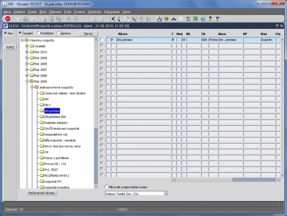The width and height of the screenshot is (287, 216).
Task: Click the round gray disc icon next to Sigma
Action: [181, 19]
